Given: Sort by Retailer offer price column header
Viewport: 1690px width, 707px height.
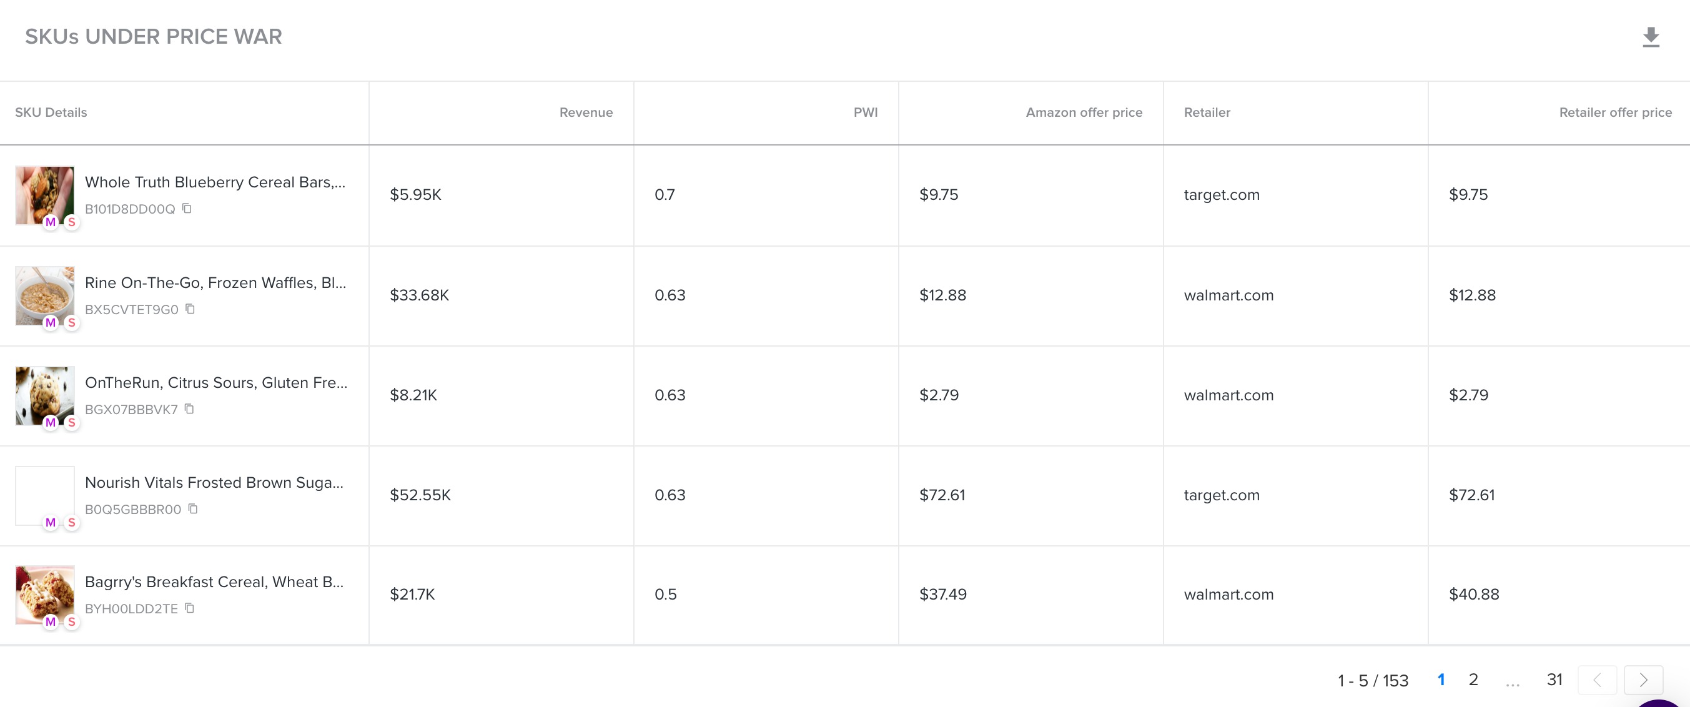Looking at the screenshot, I should point(1615,112).
